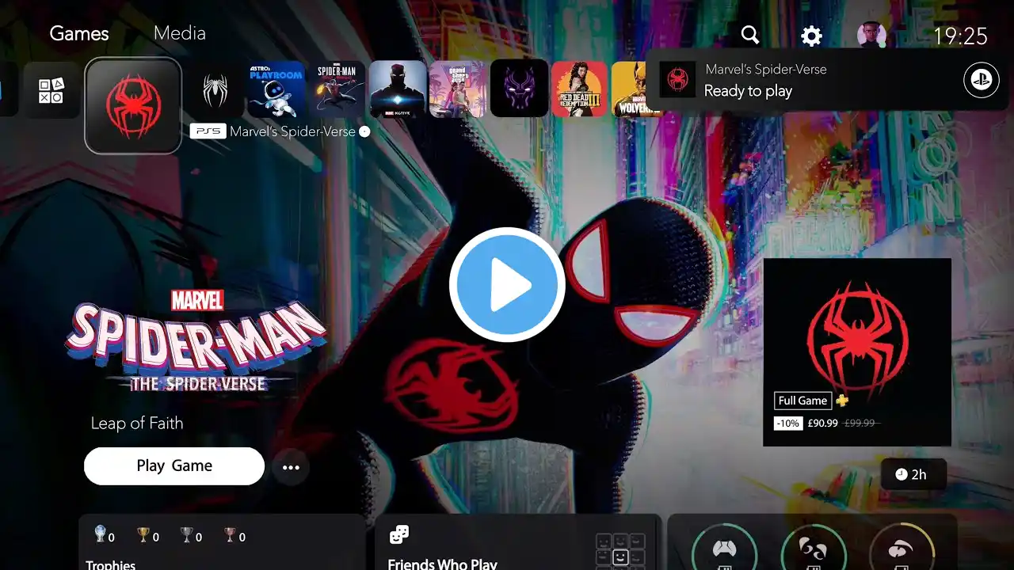Click the PlayStation logo in the notification

(x=981, y=81)
